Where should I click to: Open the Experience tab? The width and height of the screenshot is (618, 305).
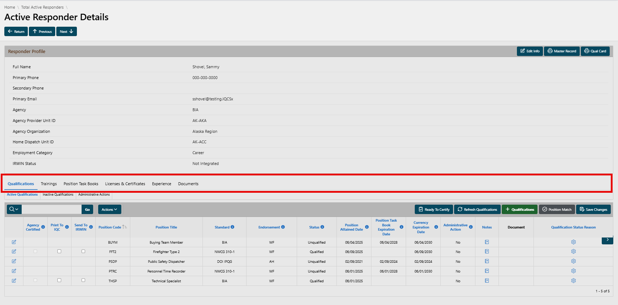click(162, 184)
